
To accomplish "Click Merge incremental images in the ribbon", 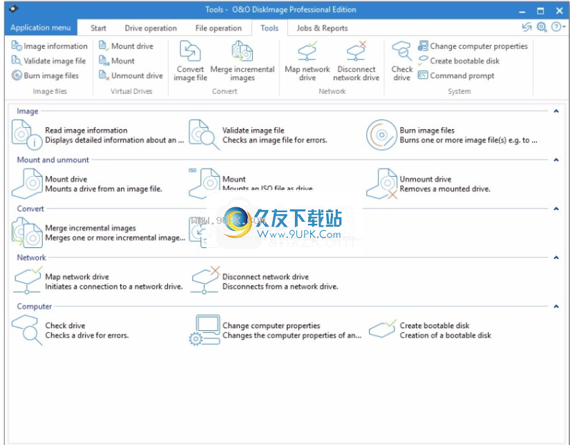I will [242, 61].
